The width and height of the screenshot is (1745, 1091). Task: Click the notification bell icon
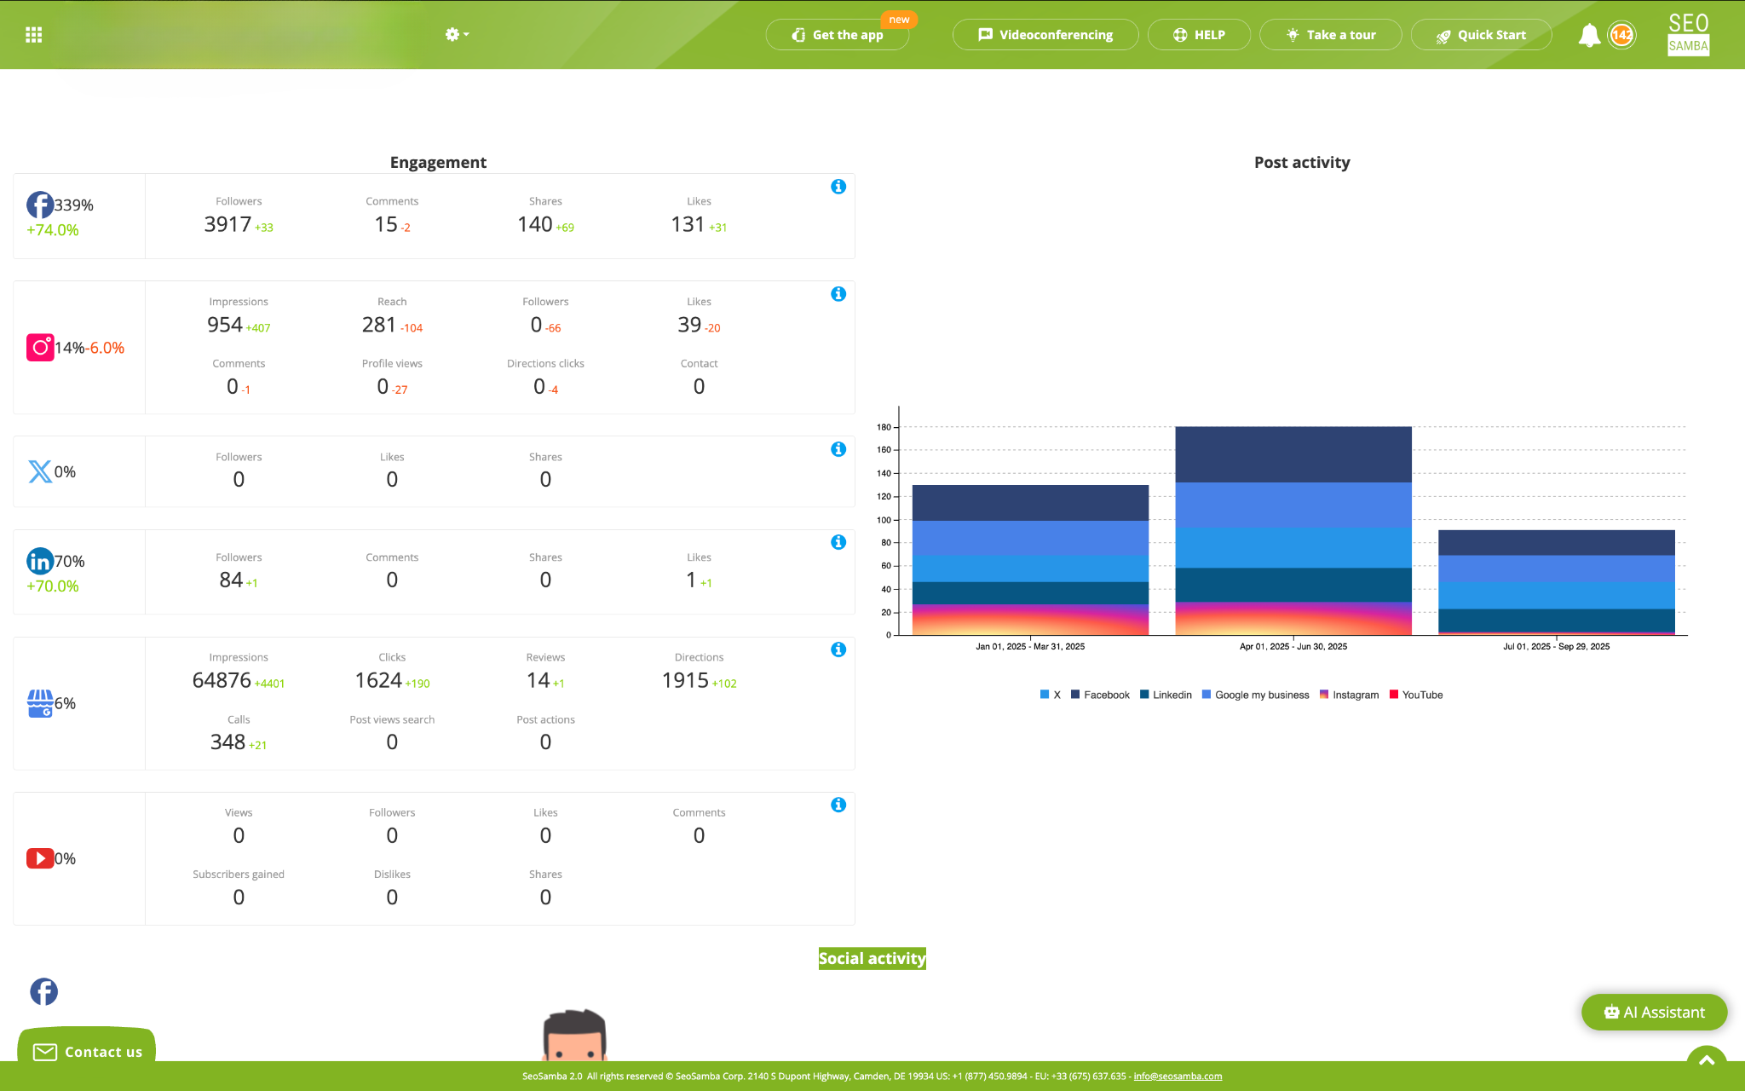pyautogui.click(x=1588, y=35)
